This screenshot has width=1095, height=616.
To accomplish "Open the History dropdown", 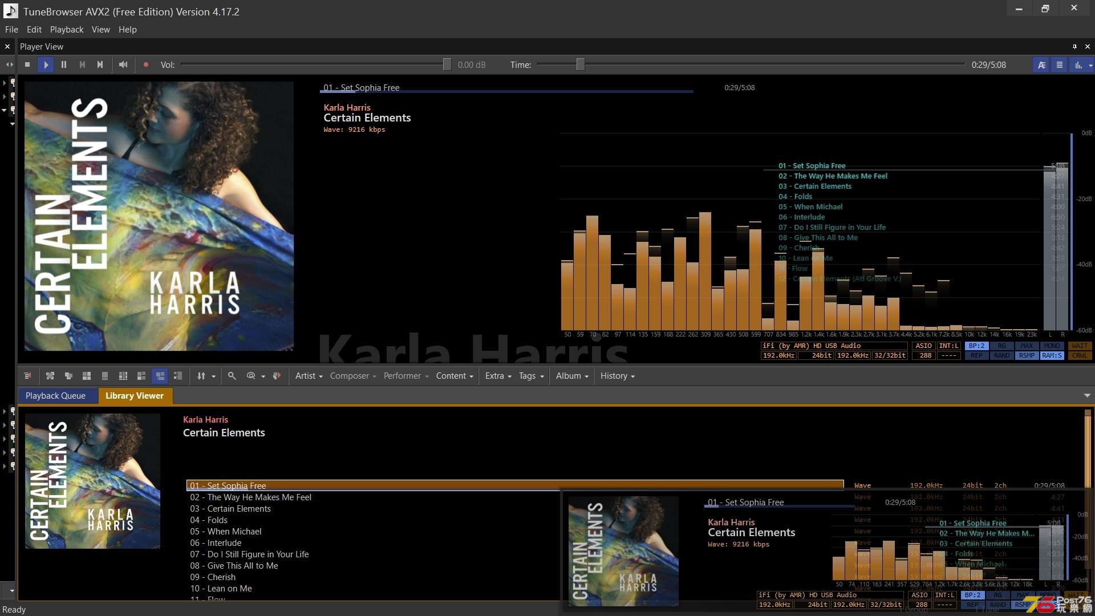I will pyautogui.click(x=617, y=376).
